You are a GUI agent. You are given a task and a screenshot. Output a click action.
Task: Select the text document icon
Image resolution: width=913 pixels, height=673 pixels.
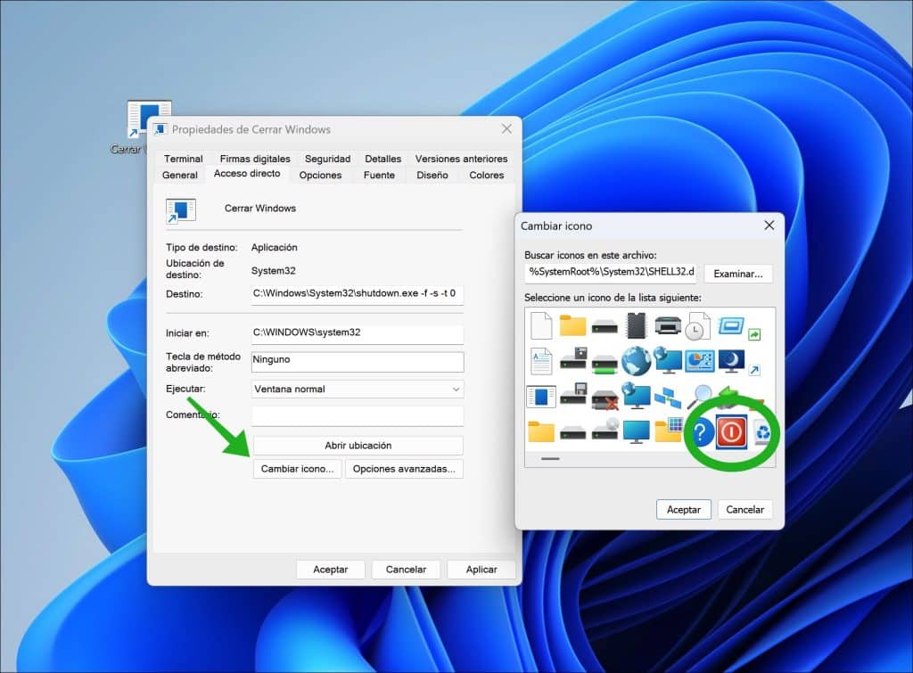pyautogui.click(x=541, y=361)
